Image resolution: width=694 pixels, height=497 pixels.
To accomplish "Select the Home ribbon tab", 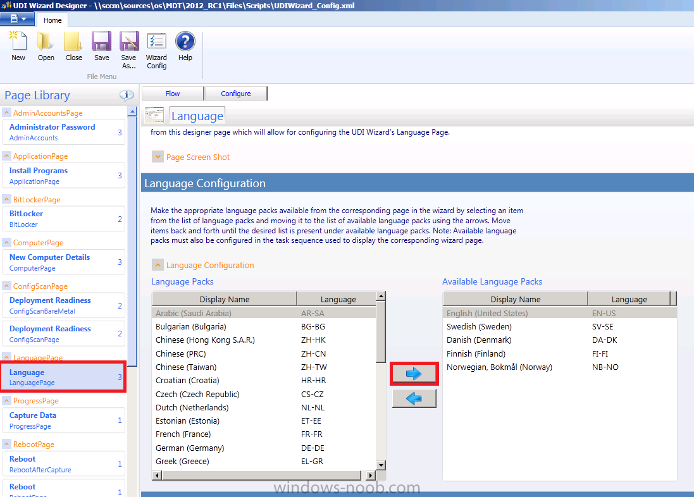I will tap(53, 20).
